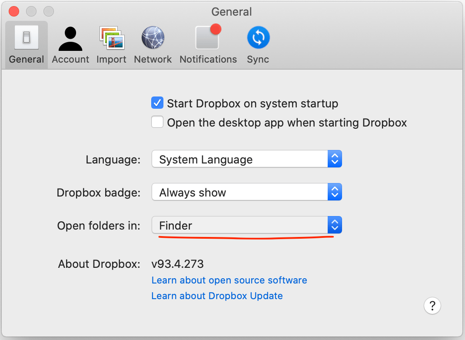Enable Open the desktop app when starting
The height and width of the screenshot is (340, 465).
(x=157, y=122)
